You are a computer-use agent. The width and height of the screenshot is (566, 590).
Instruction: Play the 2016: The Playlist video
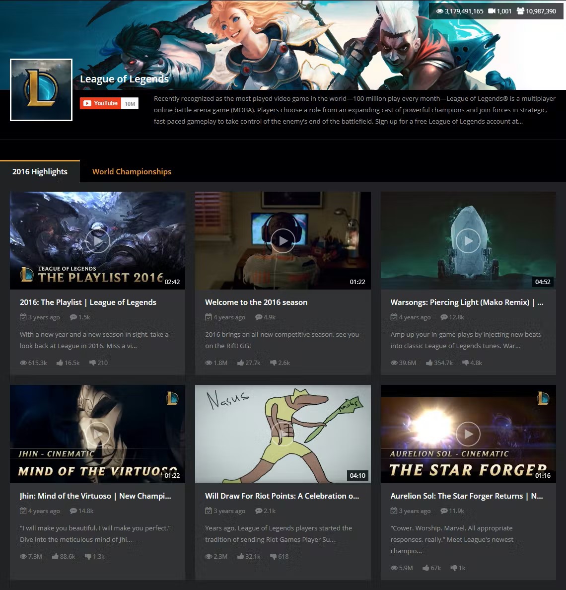point(98,241)
